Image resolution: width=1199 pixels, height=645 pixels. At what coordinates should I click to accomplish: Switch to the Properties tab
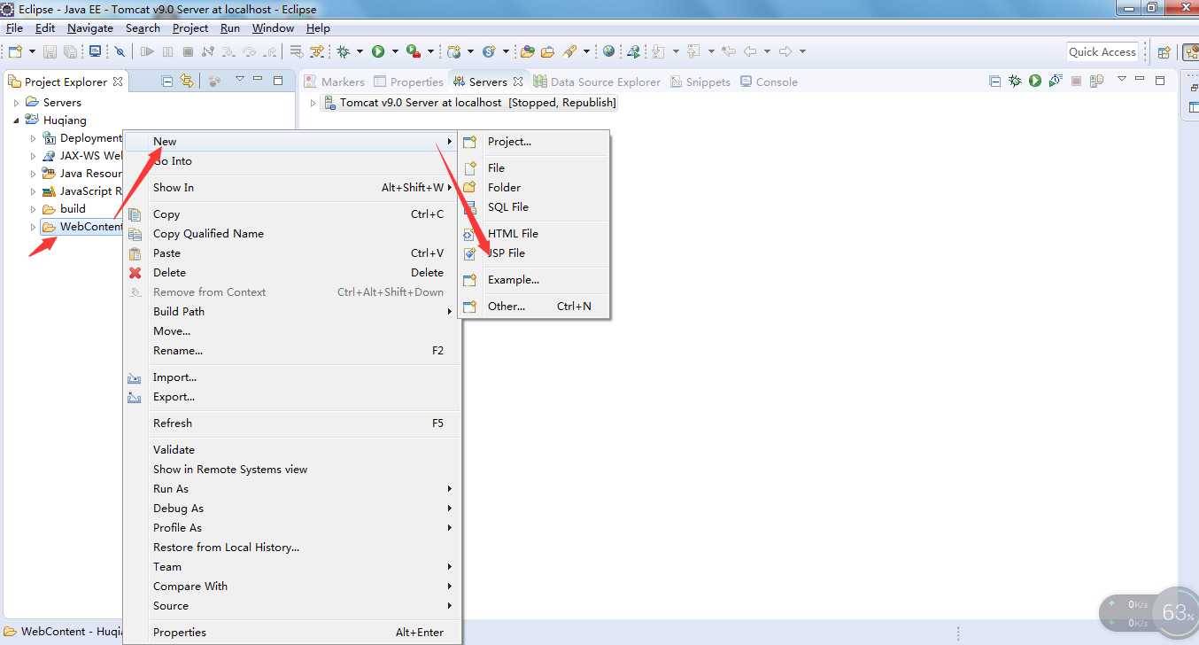click(x=408, y=82)
